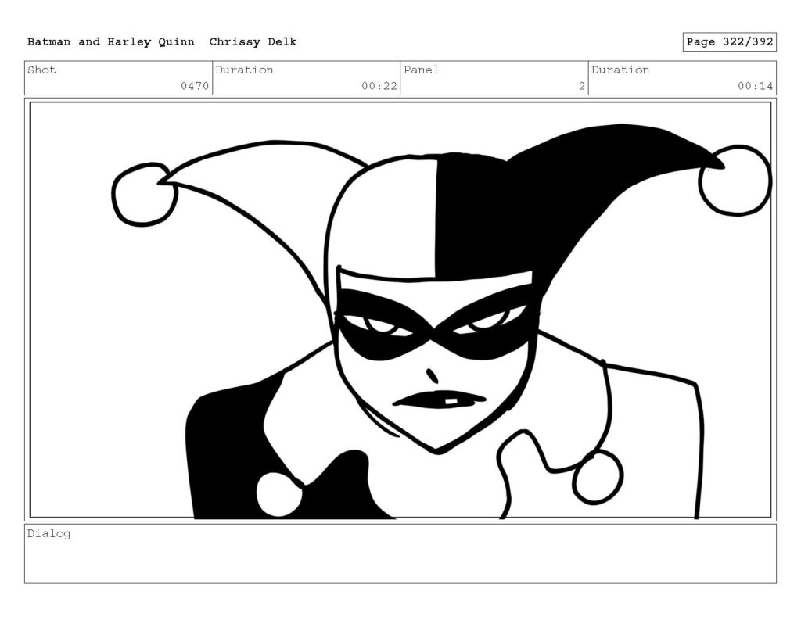Select the artist name "Chrissy Delk"
Viewport: 801px width, 620px height.
pyautogui.click(x=253, y=42)
